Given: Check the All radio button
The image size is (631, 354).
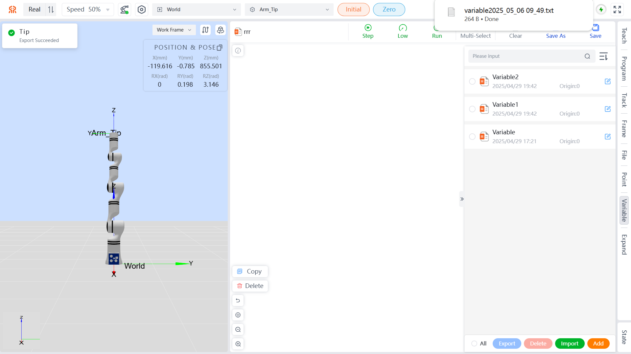Looking at the screenshot, I should pyautogui.click(x=474, y=343).
